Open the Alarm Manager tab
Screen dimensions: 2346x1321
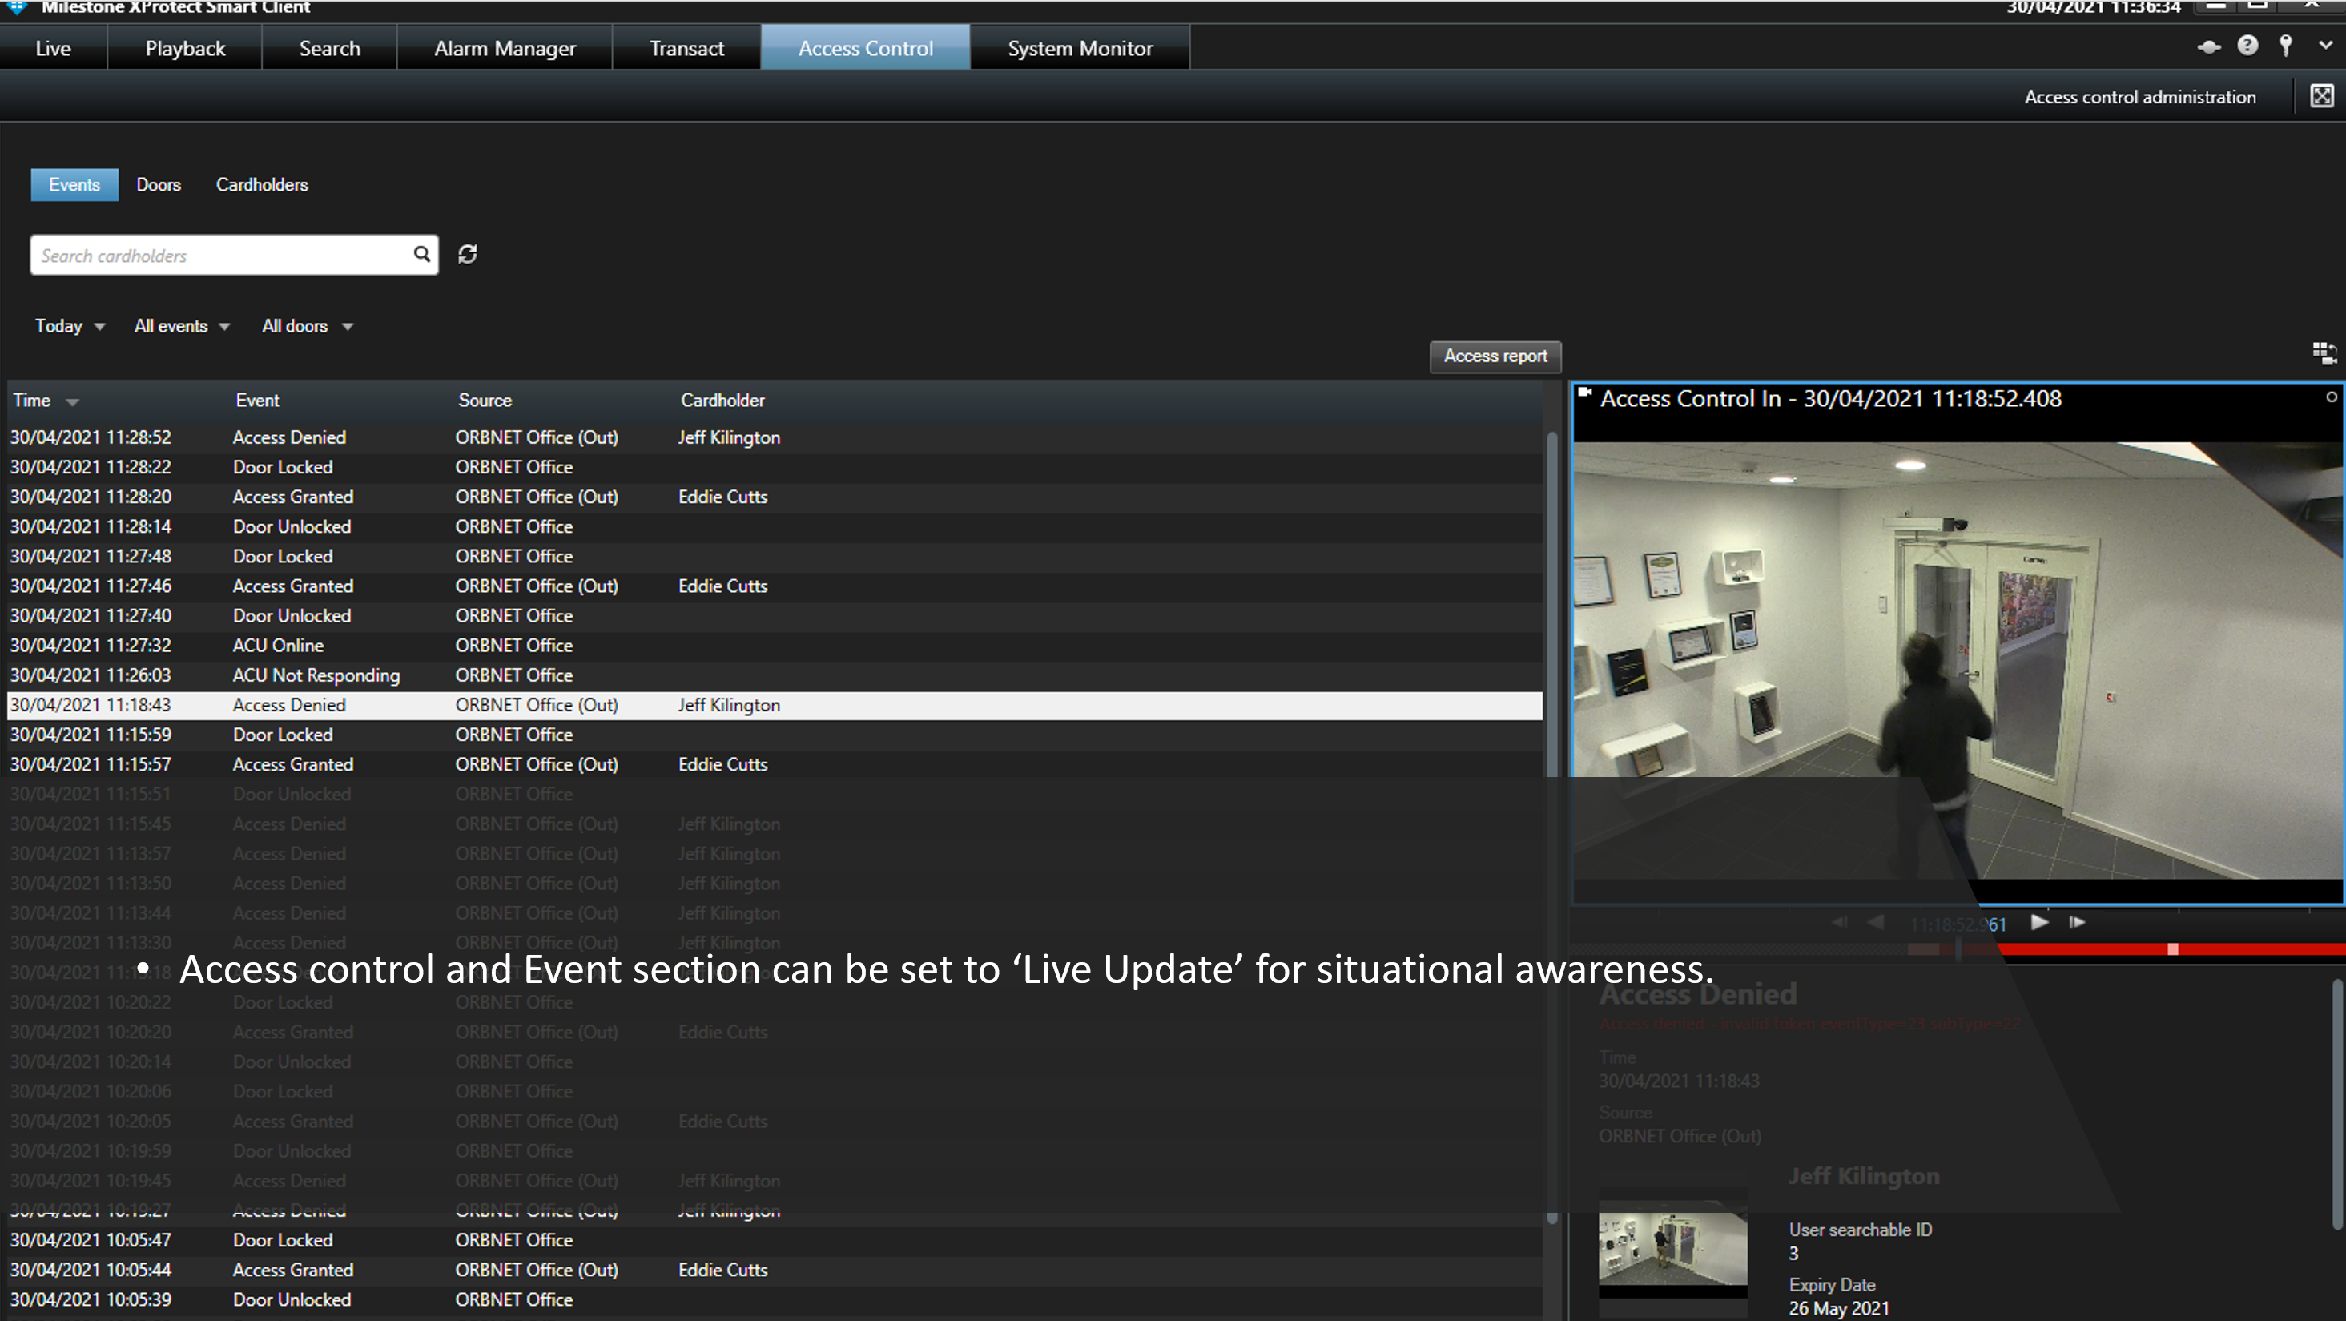click(x=505, y=48)
